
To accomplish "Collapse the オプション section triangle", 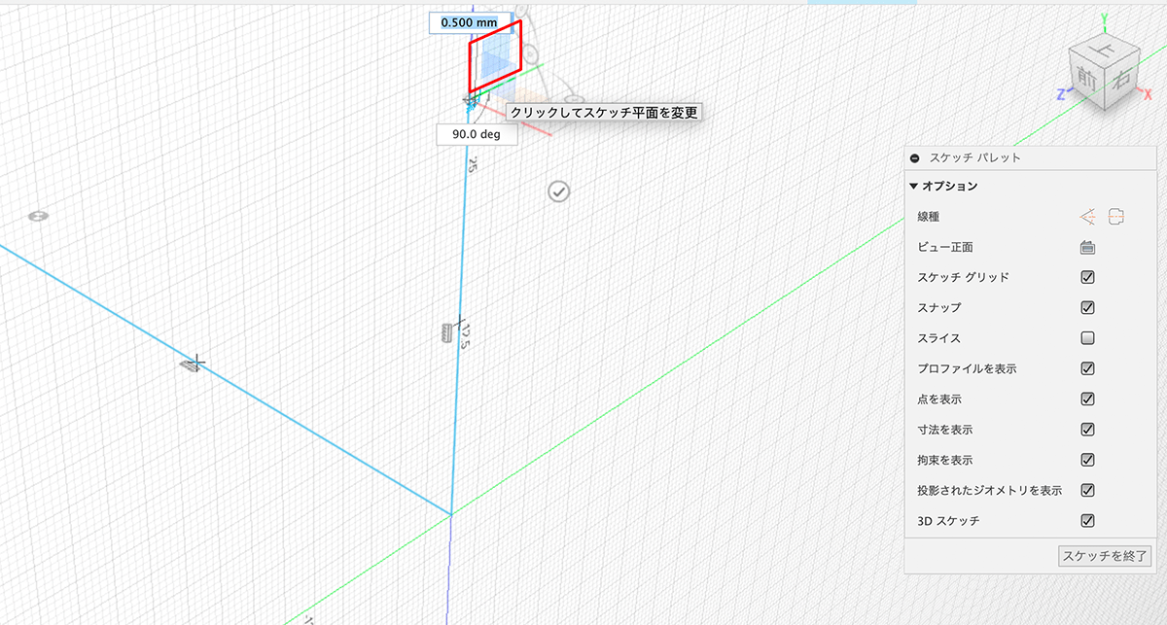I will 914,186.
